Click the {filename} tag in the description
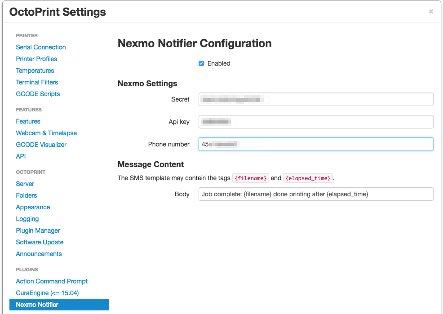This screenshot has height=314, width=443. [x=251, y=178]
